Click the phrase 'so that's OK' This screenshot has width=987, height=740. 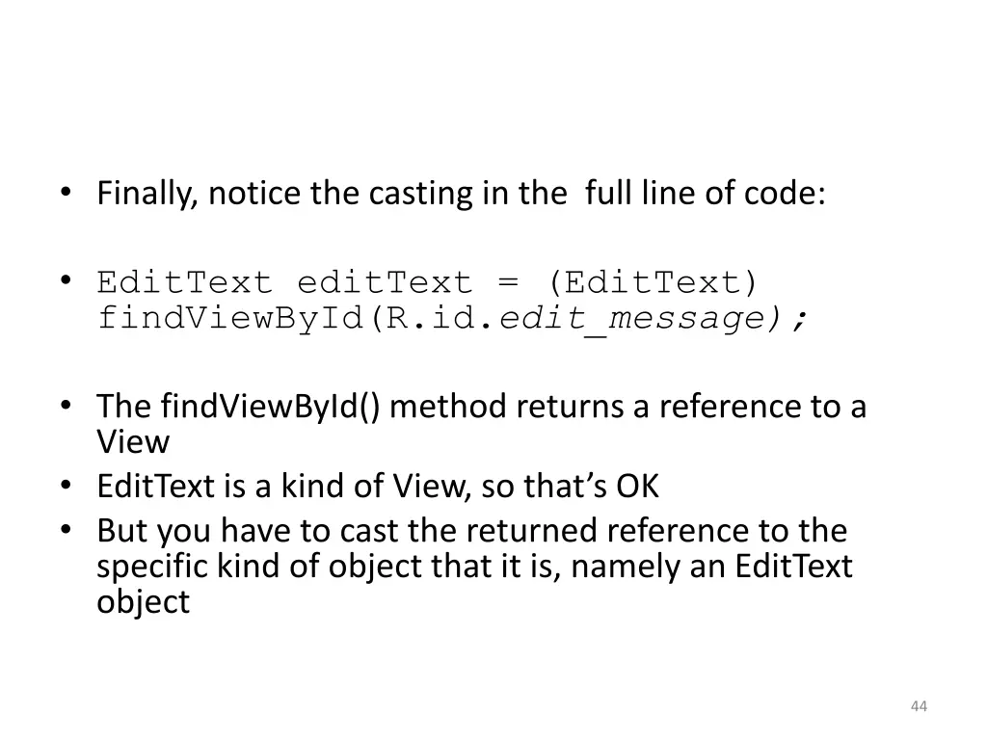(x=571, y=487)
